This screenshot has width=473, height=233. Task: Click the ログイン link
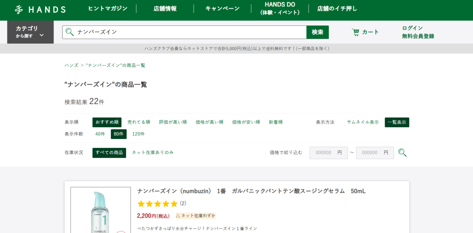412,28
